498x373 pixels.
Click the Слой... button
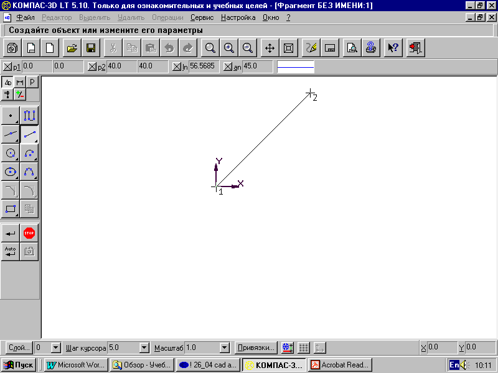[19, 348]
